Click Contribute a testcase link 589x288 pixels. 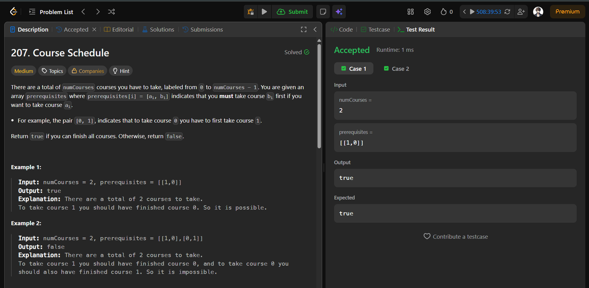point(455,237)
